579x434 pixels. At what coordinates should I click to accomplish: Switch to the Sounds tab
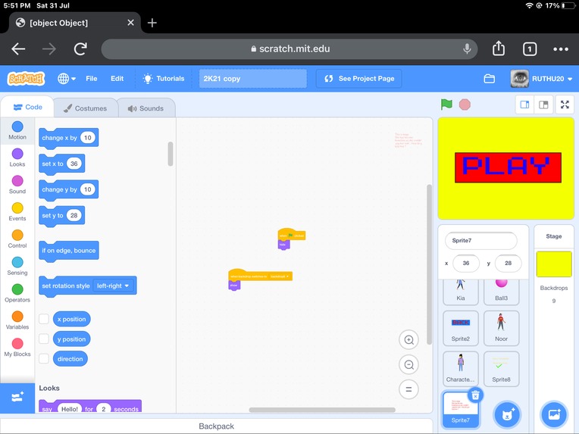pos(146,108)
